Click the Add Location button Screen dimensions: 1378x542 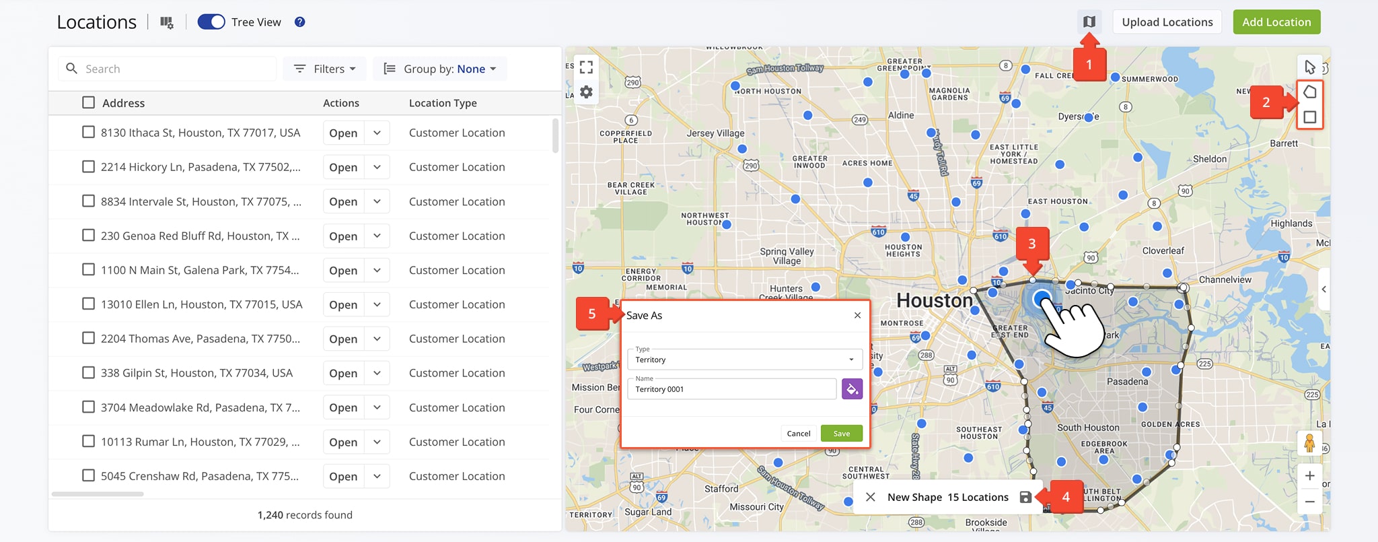tap(1276, 22)
